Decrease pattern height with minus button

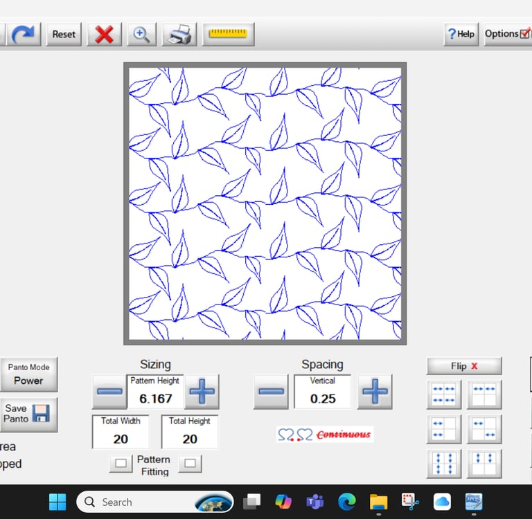(109, 392)
